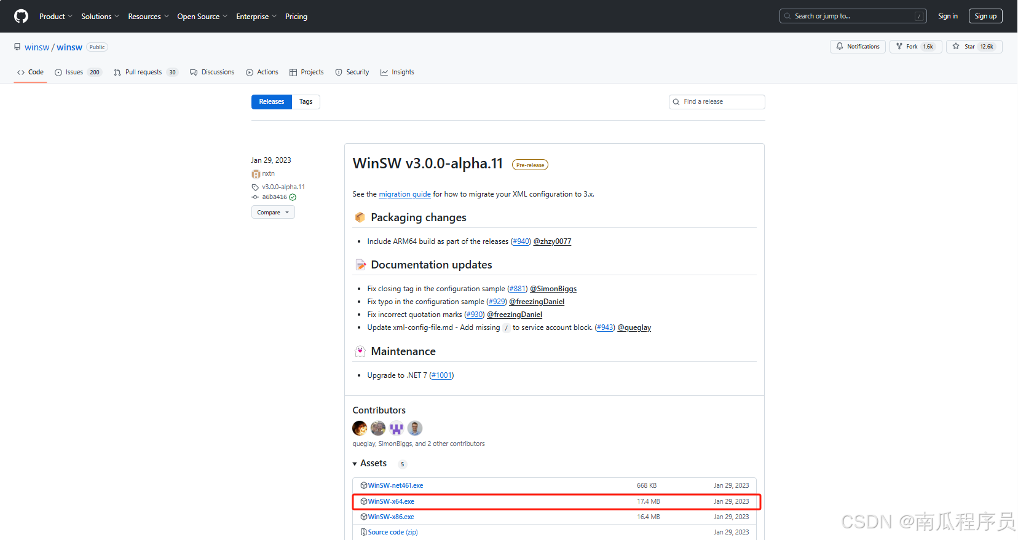Screen dimensions: 1018x540
Task: Open the Issues tab
Action: point(78,72)
